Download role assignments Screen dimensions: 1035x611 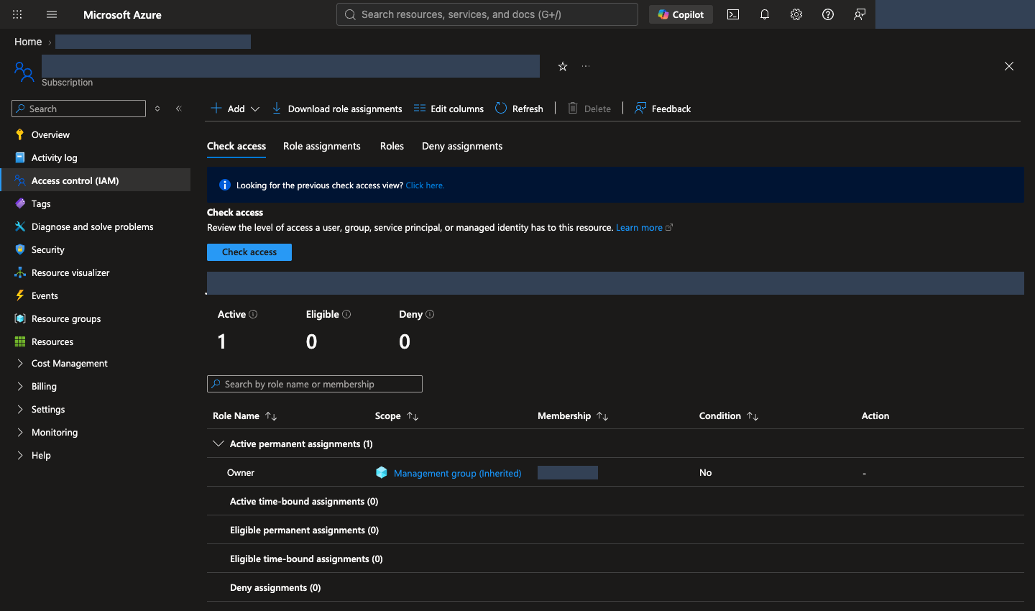point(336,109)
